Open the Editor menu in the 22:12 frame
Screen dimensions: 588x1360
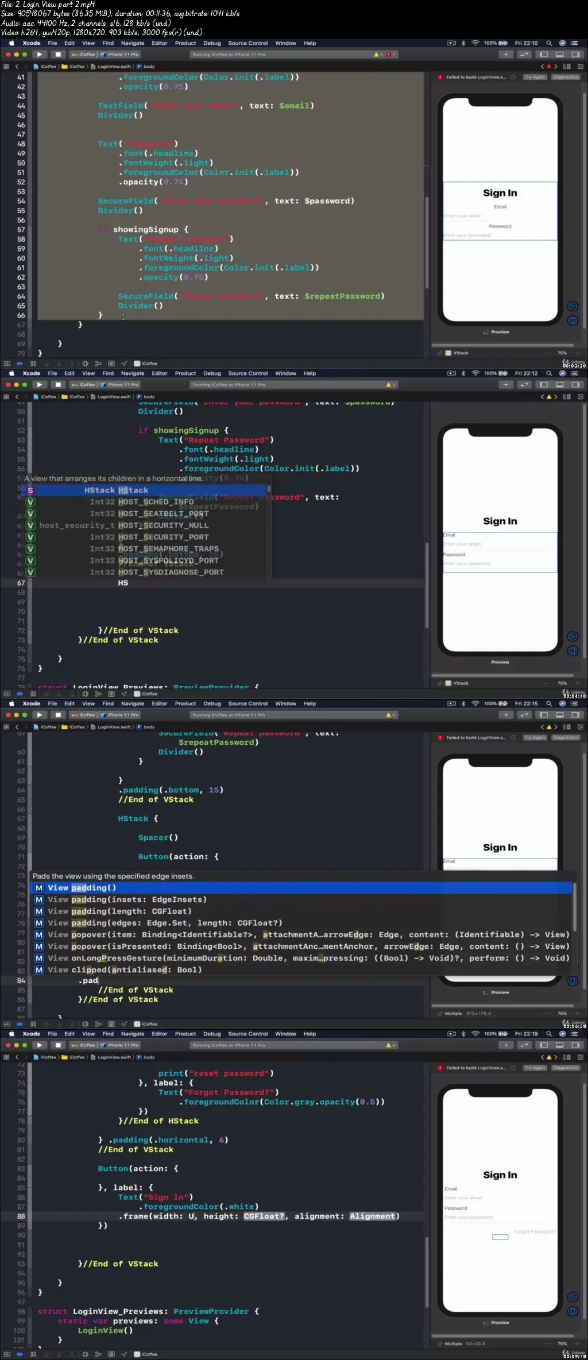coord(160,373)
